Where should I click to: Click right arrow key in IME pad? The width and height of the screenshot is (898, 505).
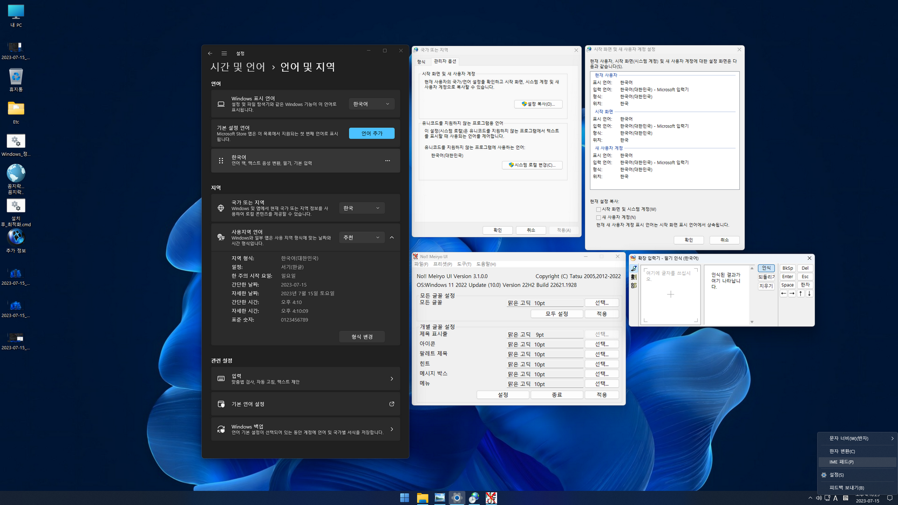[792, 294]
